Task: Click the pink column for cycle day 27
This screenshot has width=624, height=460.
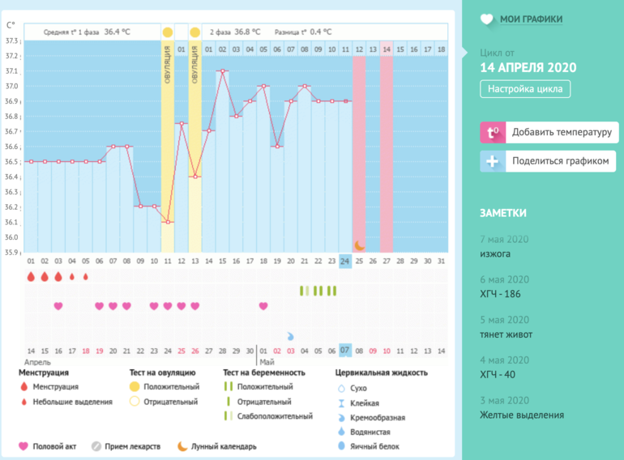Action: (x=387, y=146)
